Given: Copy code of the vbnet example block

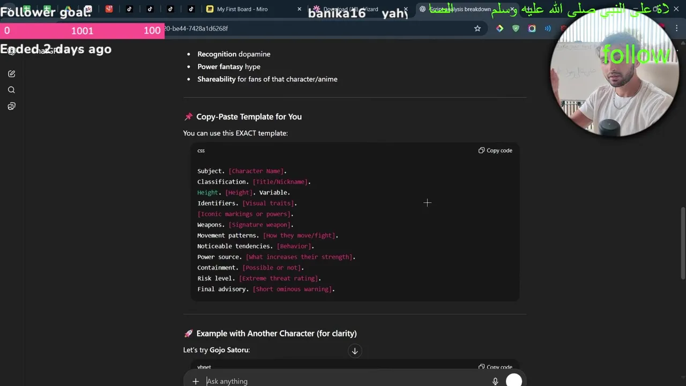Looking at the screenshot, I should tap(495, 367).
